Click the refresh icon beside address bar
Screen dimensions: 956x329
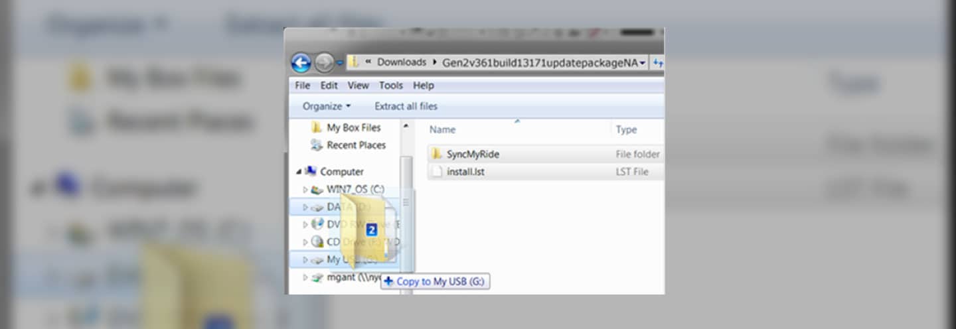click(658, 62)
